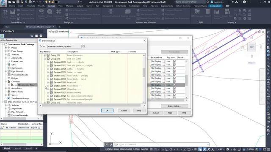Open the Prospector tab icon in Toolspace
271x152 pixels.
coord(2,35)
